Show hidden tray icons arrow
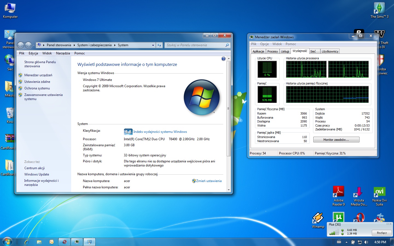This screenshot has height=246, width=394. 346,242
